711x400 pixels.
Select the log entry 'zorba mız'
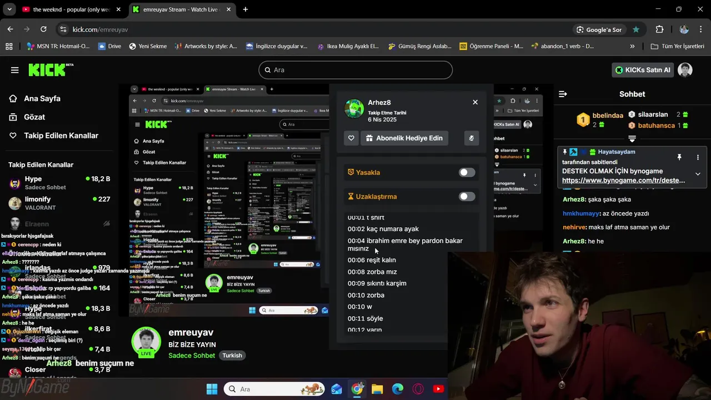372,272
